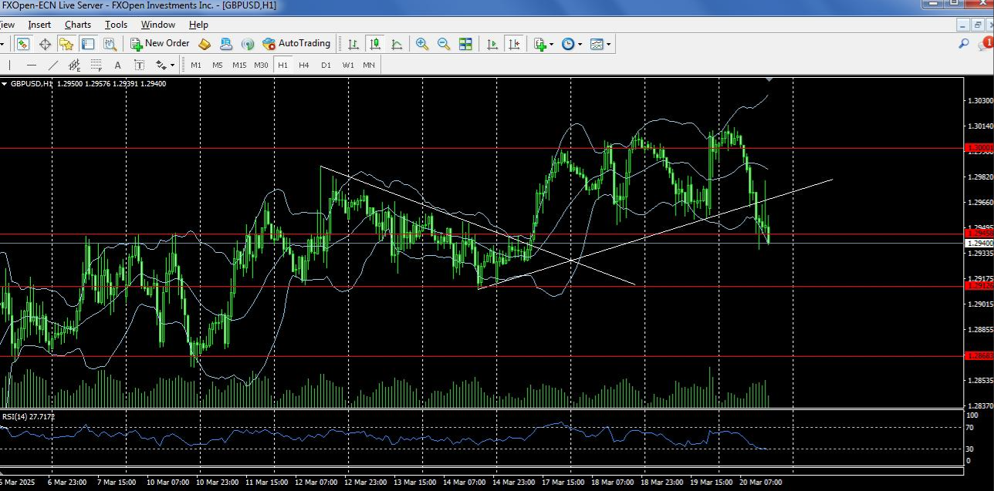994x491 pixels.
Task: Click the 1.28683 red price label
Action: 979,355
